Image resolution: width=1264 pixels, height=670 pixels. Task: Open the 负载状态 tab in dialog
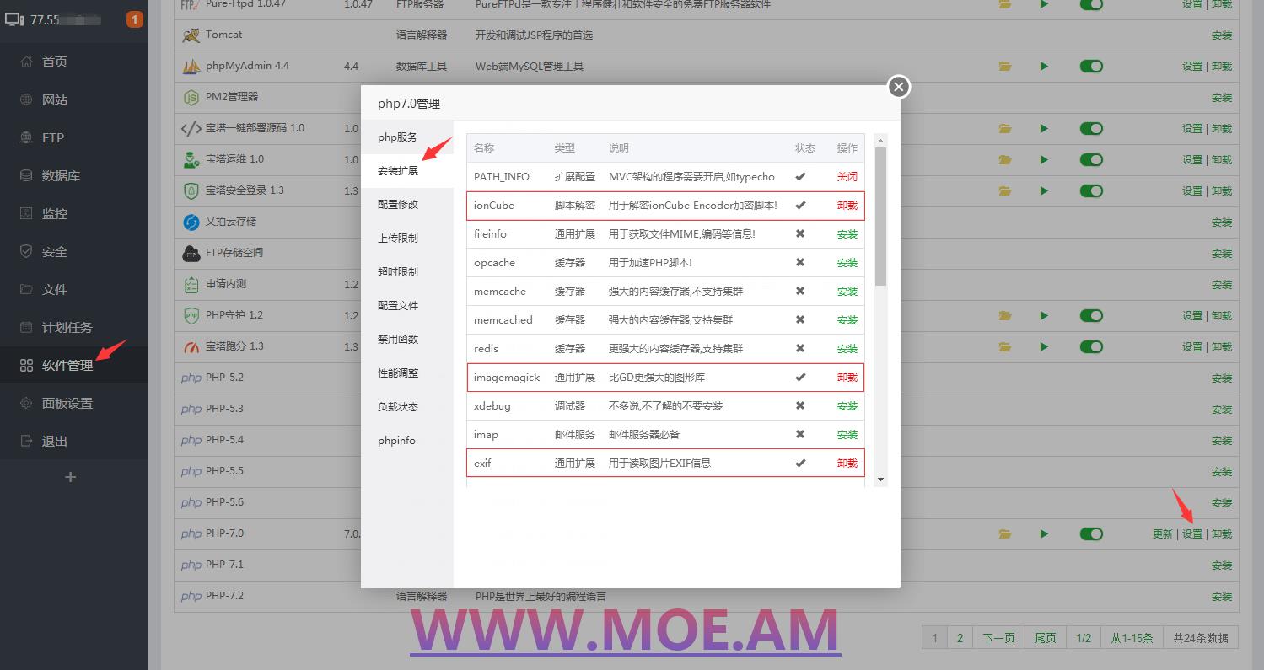[407, 407]
